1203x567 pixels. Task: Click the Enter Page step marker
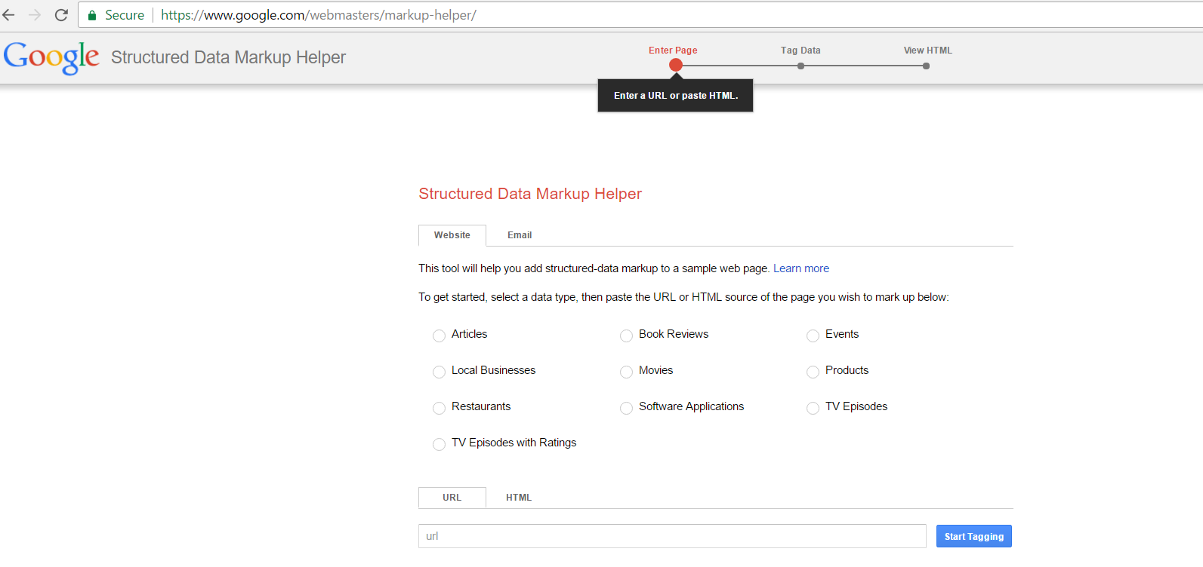(x=675, y=65)
